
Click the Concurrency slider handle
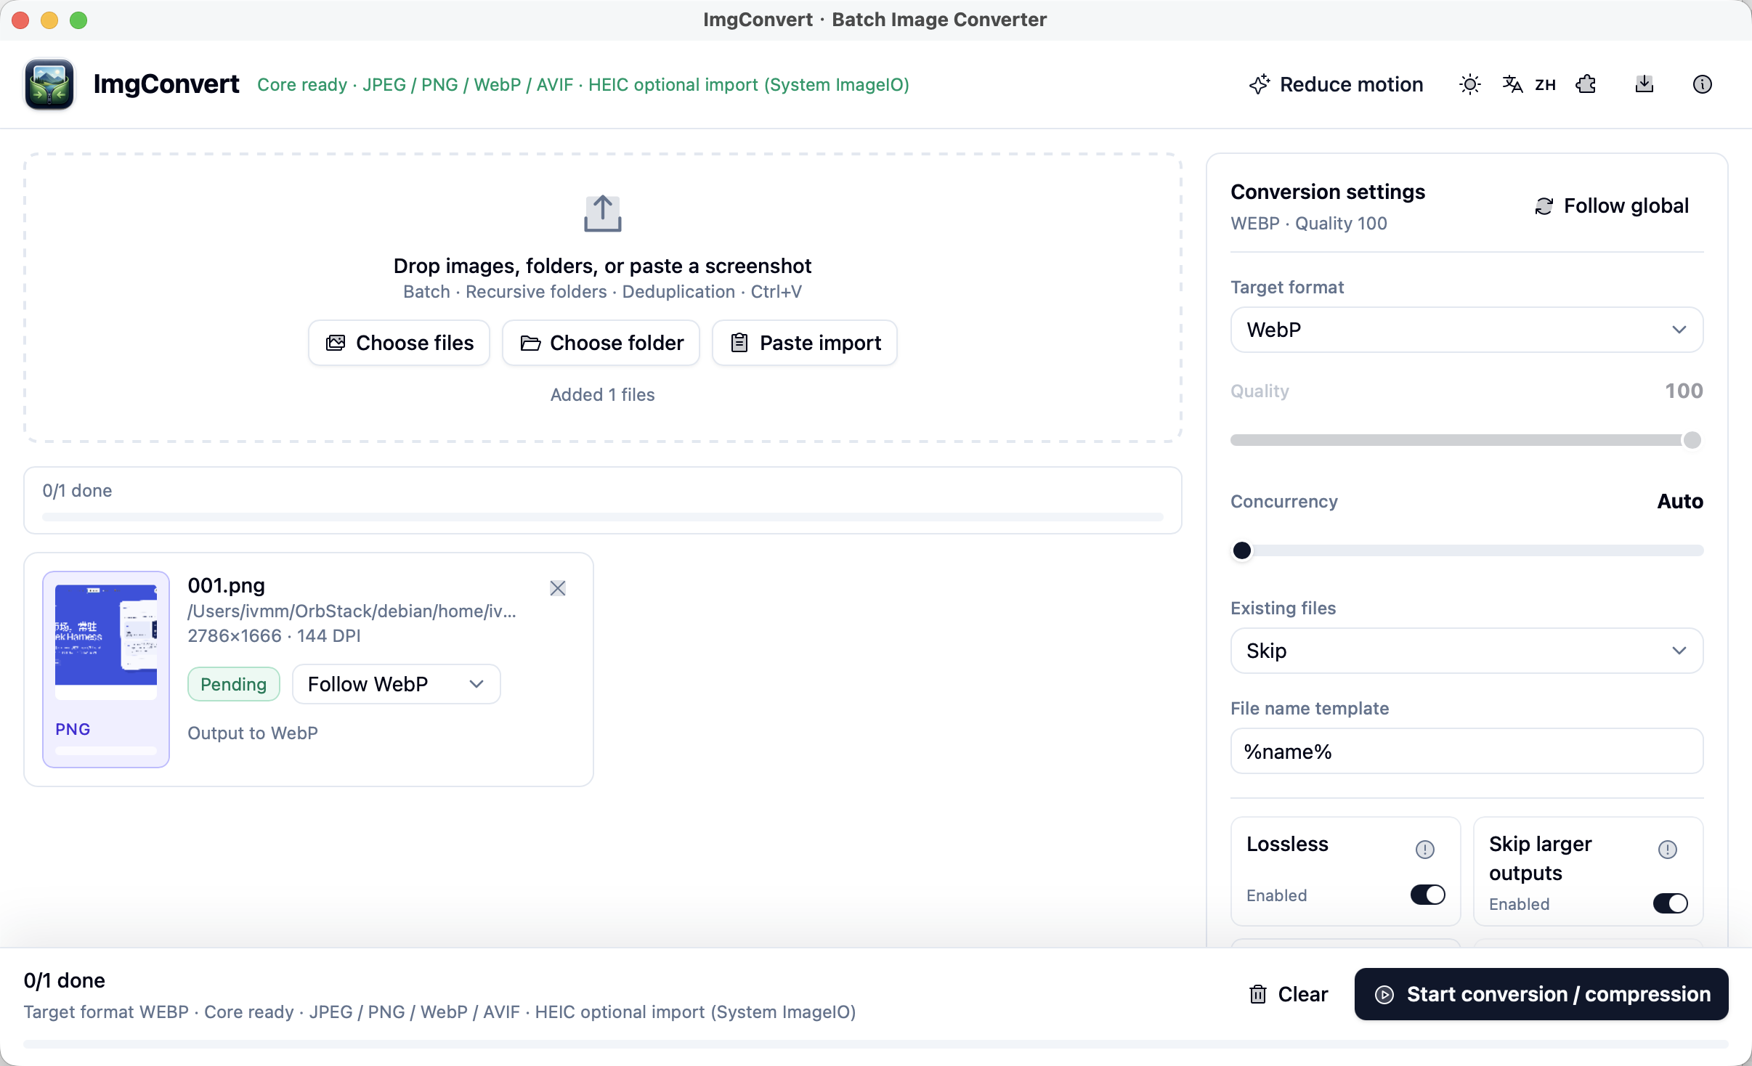pos(1242,550)
